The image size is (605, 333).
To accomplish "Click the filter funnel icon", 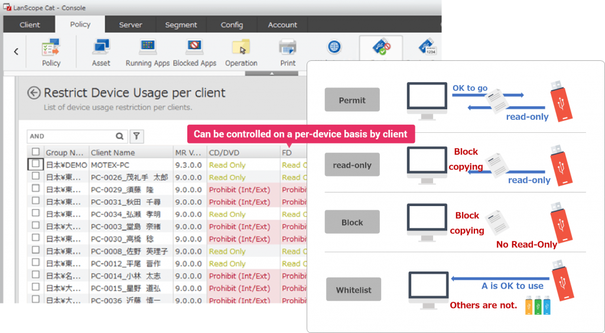I will pyautogui.click(x=136, y=136).
